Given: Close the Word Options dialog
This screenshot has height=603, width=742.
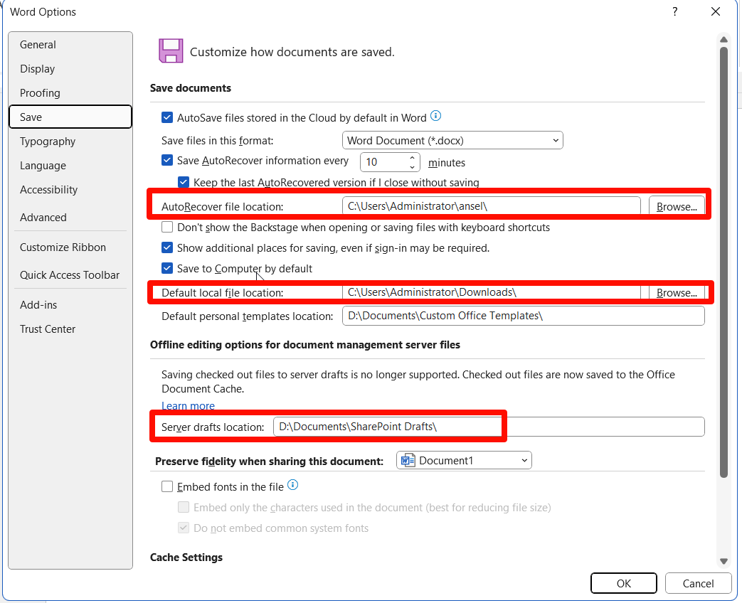Looking at the screenshot, I should (716, 11).
